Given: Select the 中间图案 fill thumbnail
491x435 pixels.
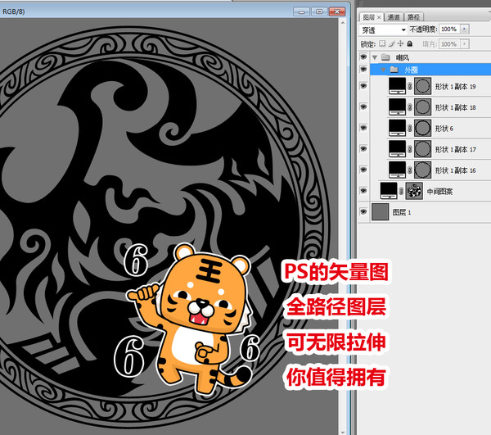Looking at the screenshot, I should coord(389,191).
